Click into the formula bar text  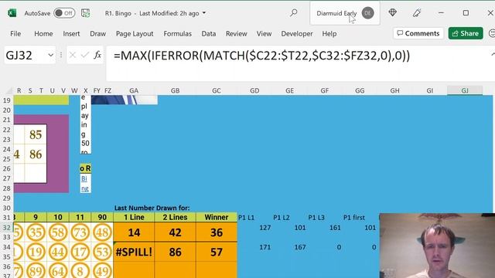[x=262, y=56]
